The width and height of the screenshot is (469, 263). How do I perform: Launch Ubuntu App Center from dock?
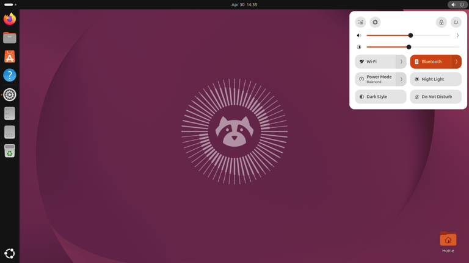(10, 57)
